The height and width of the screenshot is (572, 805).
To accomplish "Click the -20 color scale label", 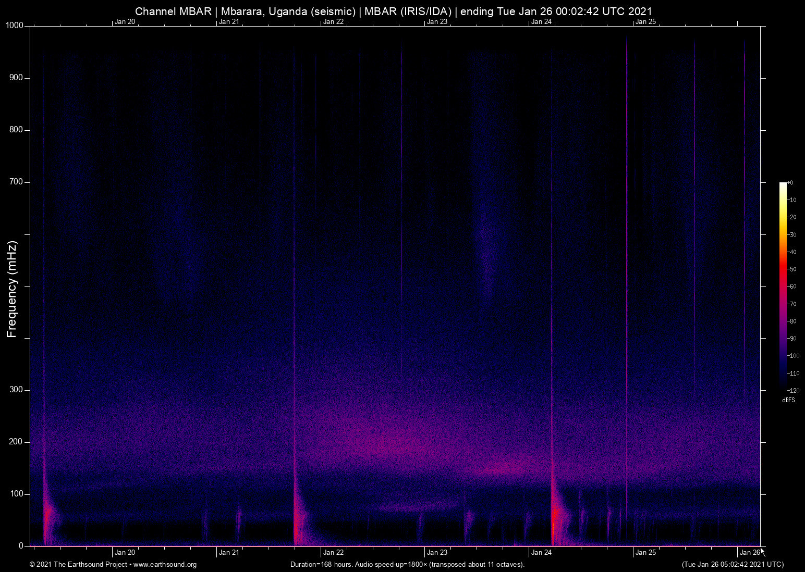I will coord(791,217).
